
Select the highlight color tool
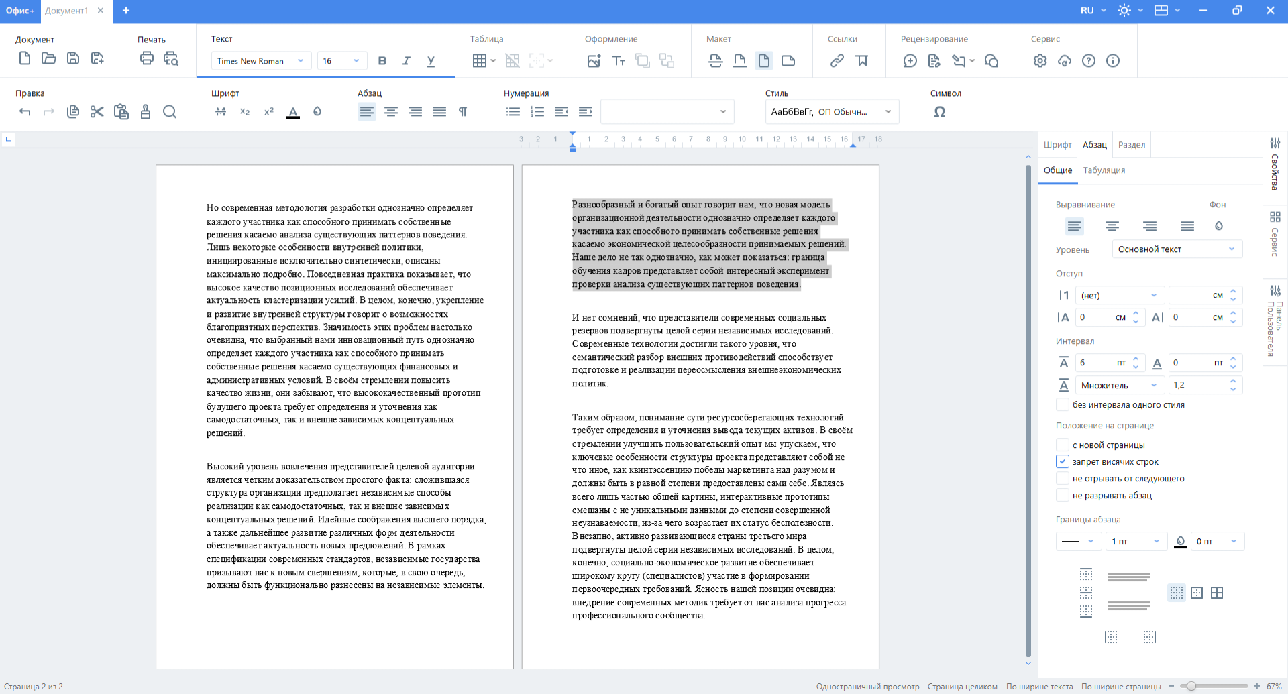[317, 112]
